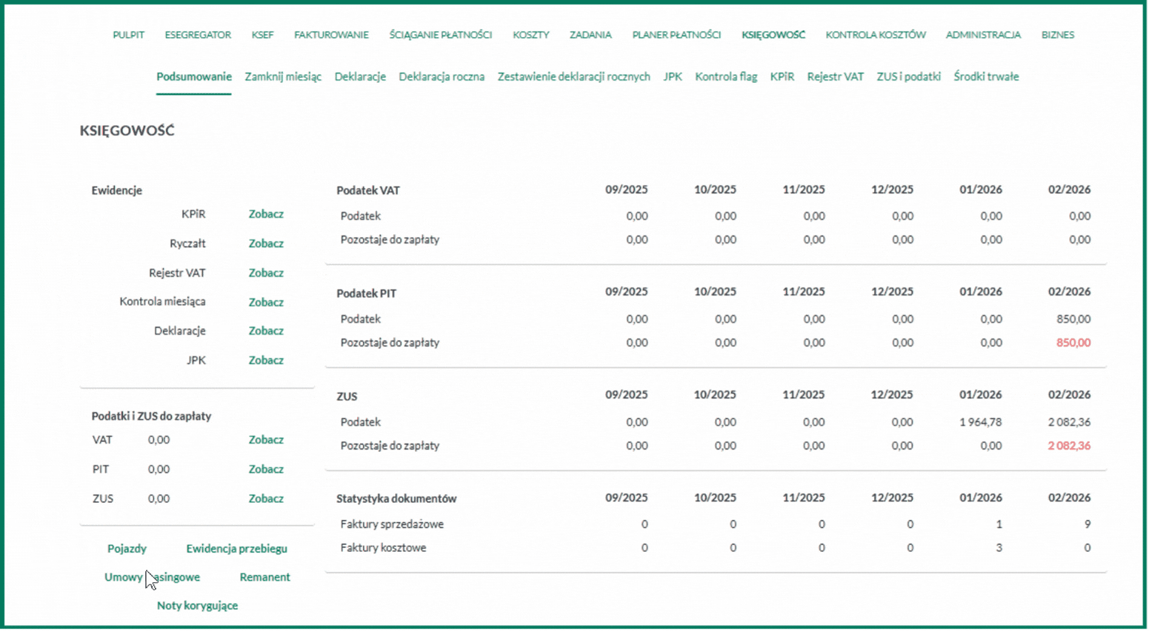Screen dimensions: 1149x631
Task: Open the ZADANIA menu
Action: (x=590, y=35)
